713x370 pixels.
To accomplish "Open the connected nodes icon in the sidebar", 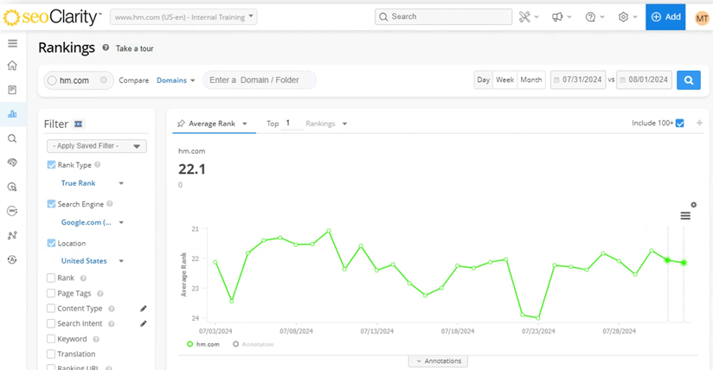I will tap(12, 235).
